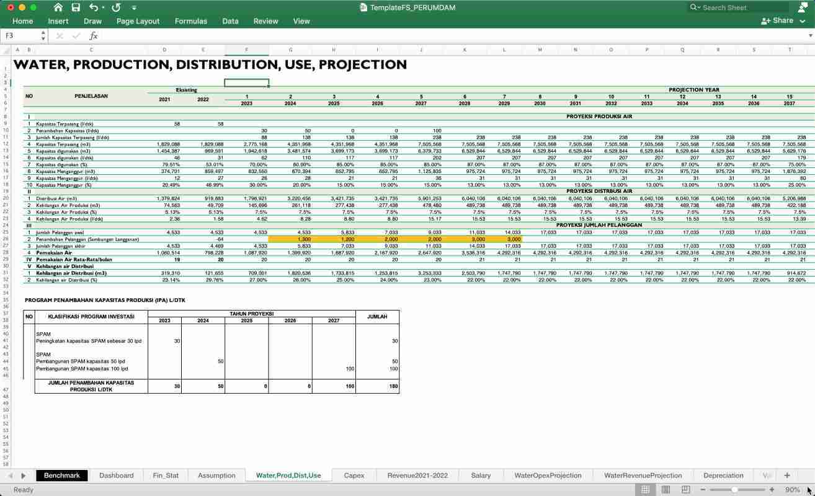815x496 pixels.
Task: Click the Share button
Action: pos(777,20)
